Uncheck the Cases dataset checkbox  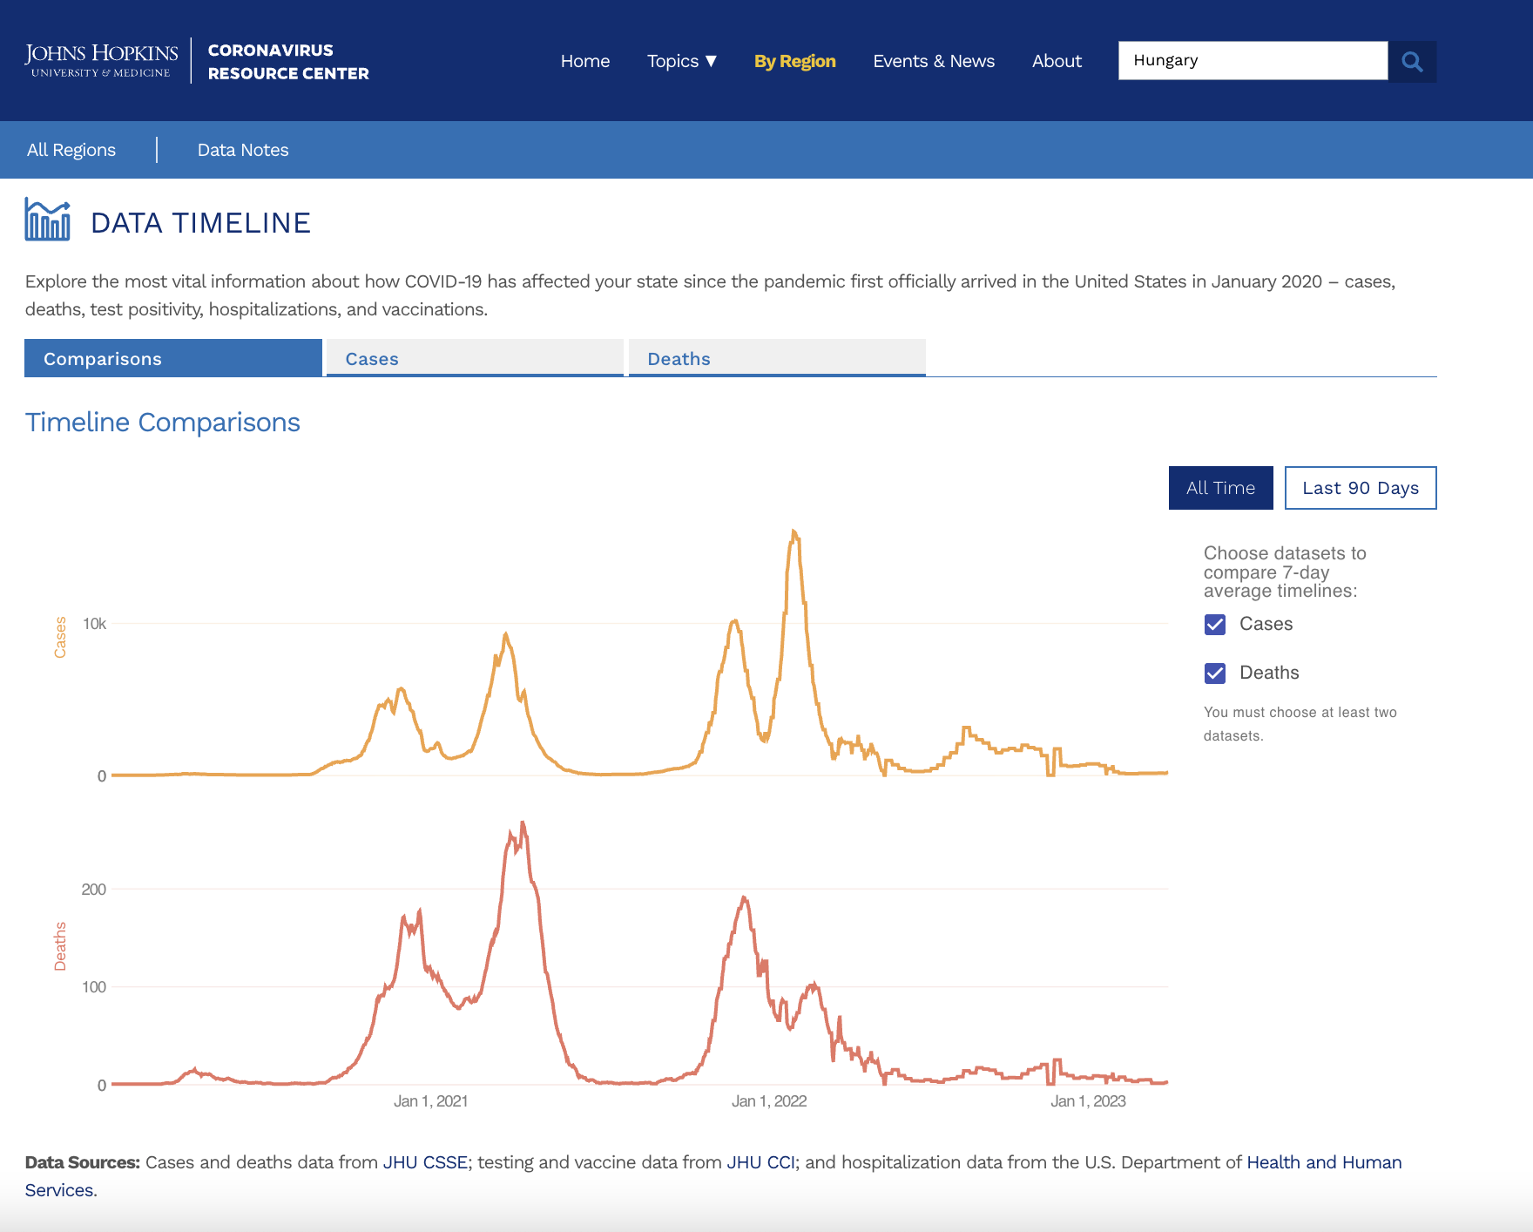[1215, 625]
